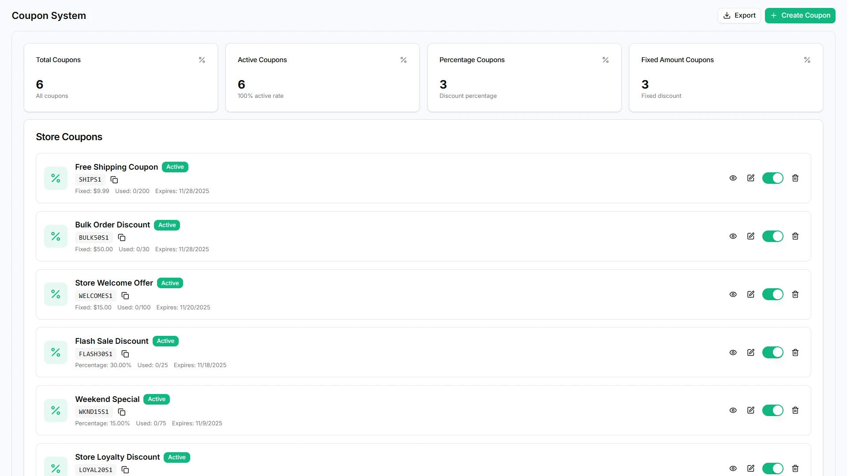Click 'Expires: 11/20/2025' text
The image size is (847, 476).
pyautogui.click(x=183, y=308)
